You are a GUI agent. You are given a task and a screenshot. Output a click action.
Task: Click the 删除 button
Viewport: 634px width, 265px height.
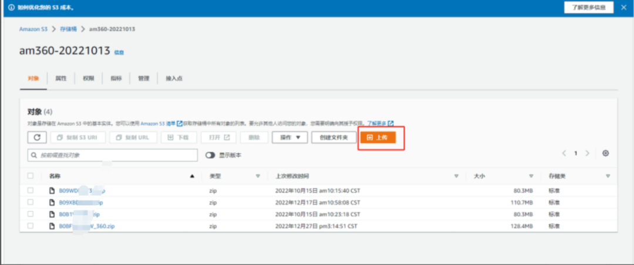coord(254,137)
